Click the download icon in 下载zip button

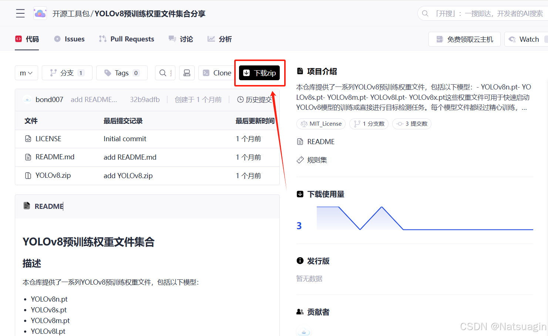coord(246,73)
